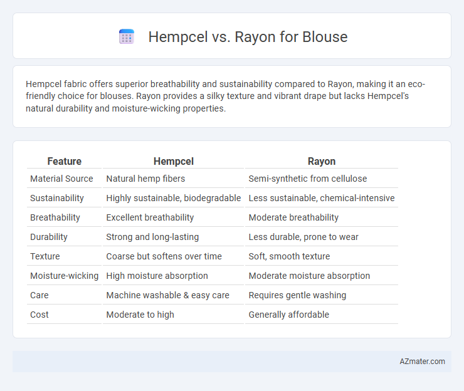Click the Moisture-wicking row label
Viewport: 464px width, 391px height.
point(64,276)
